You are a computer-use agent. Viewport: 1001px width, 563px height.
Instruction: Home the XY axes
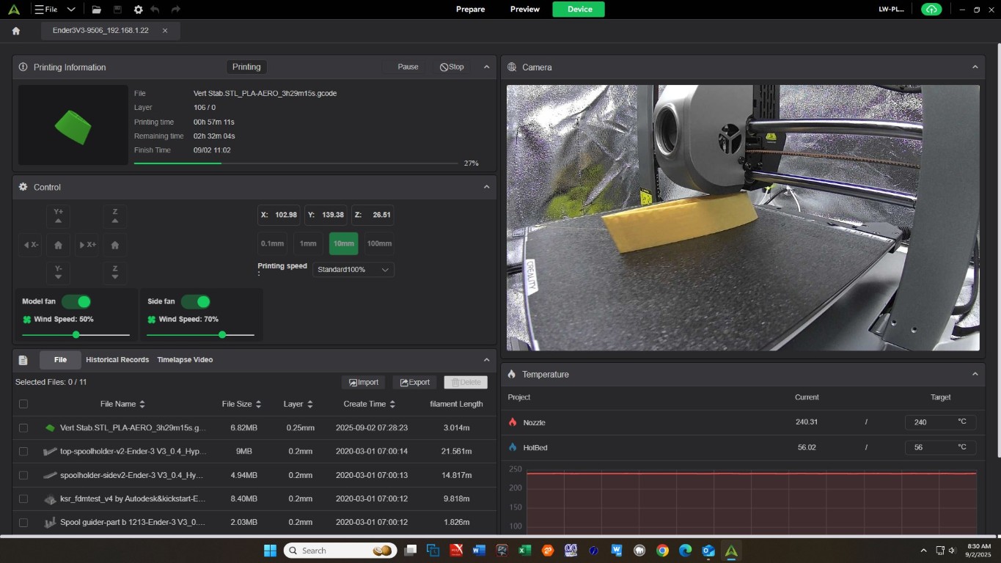tap(59, 245)
